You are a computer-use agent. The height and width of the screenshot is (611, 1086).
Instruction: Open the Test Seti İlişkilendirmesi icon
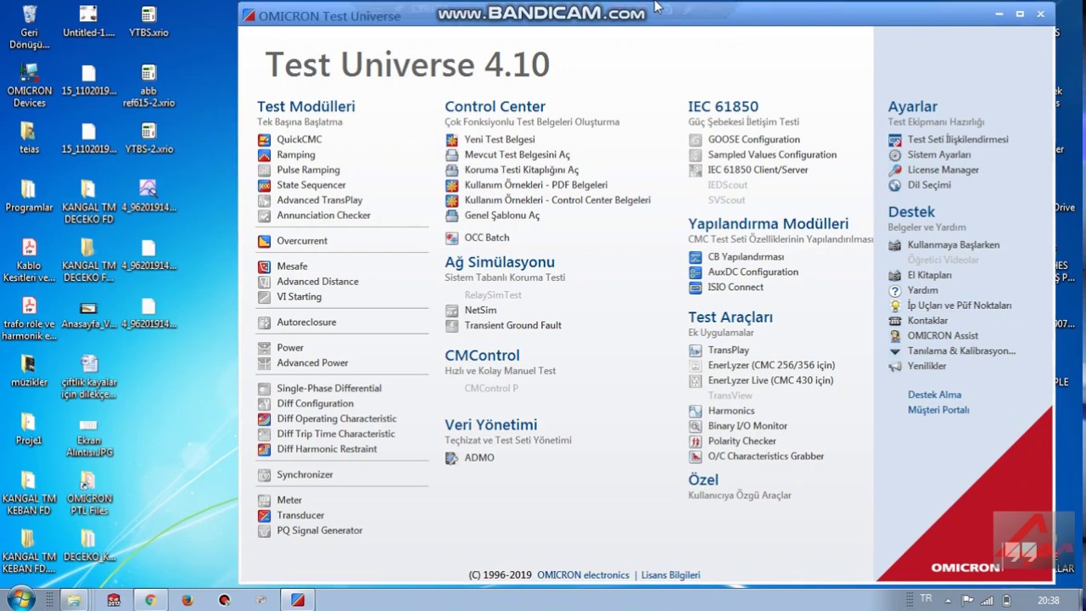click(x=894, y=139)
